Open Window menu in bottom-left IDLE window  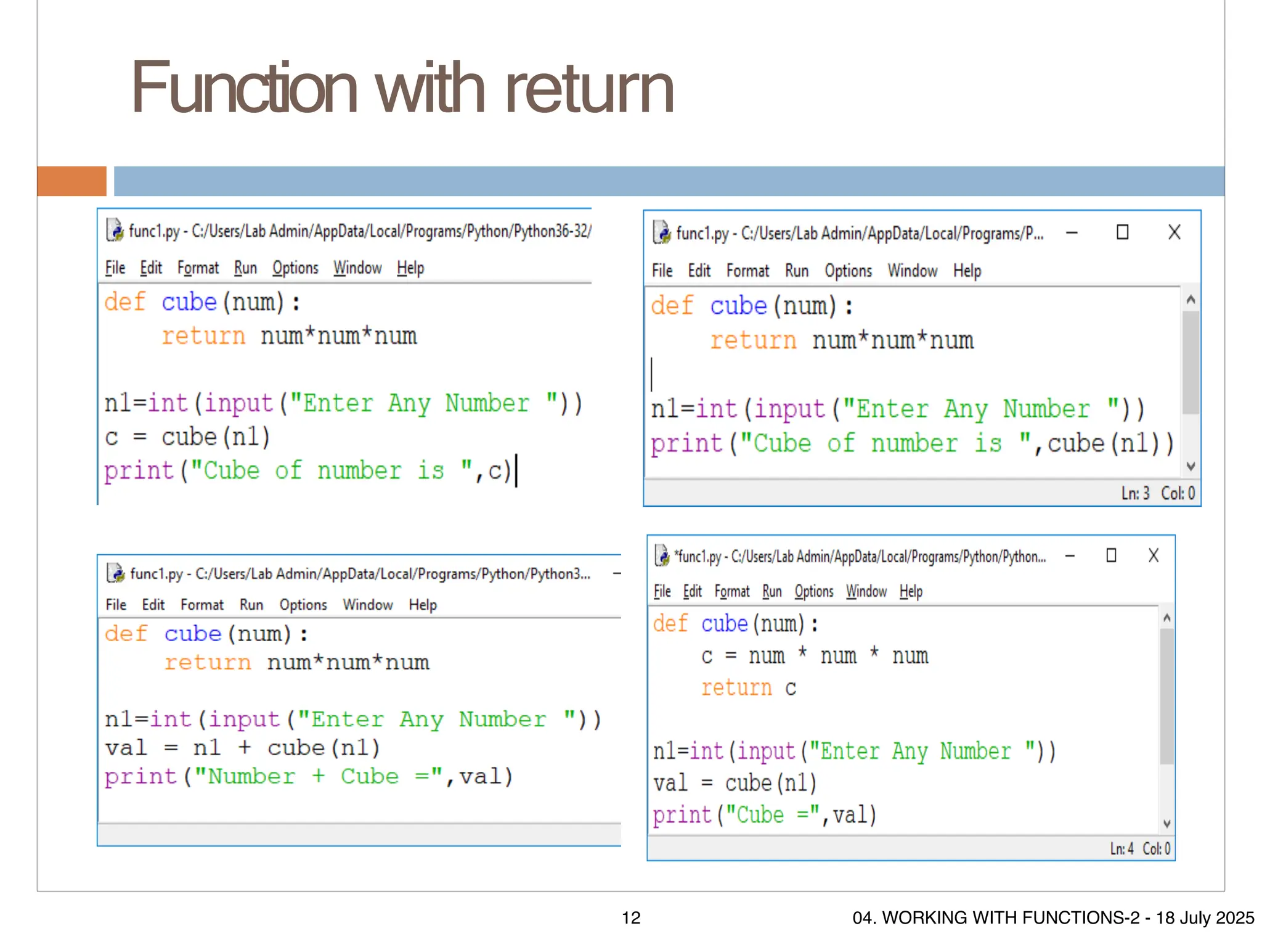point(368,605)
